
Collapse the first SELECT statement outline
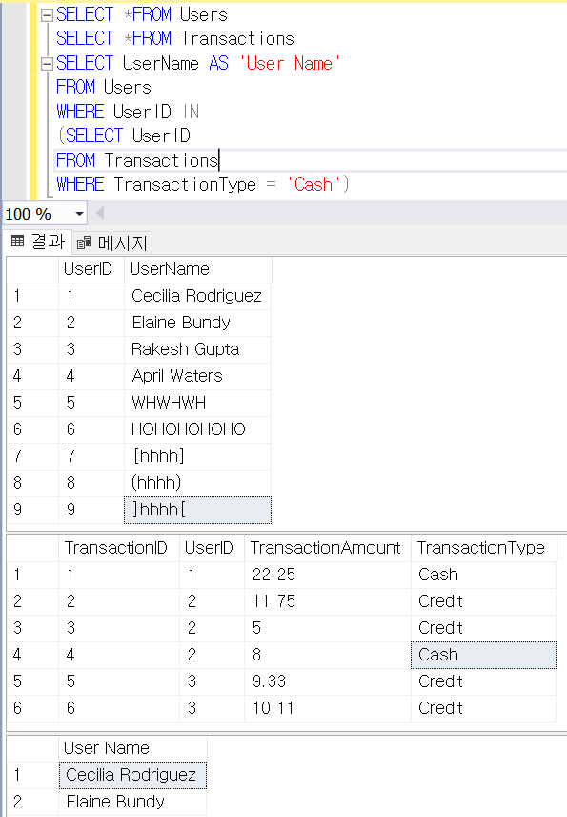47,15
